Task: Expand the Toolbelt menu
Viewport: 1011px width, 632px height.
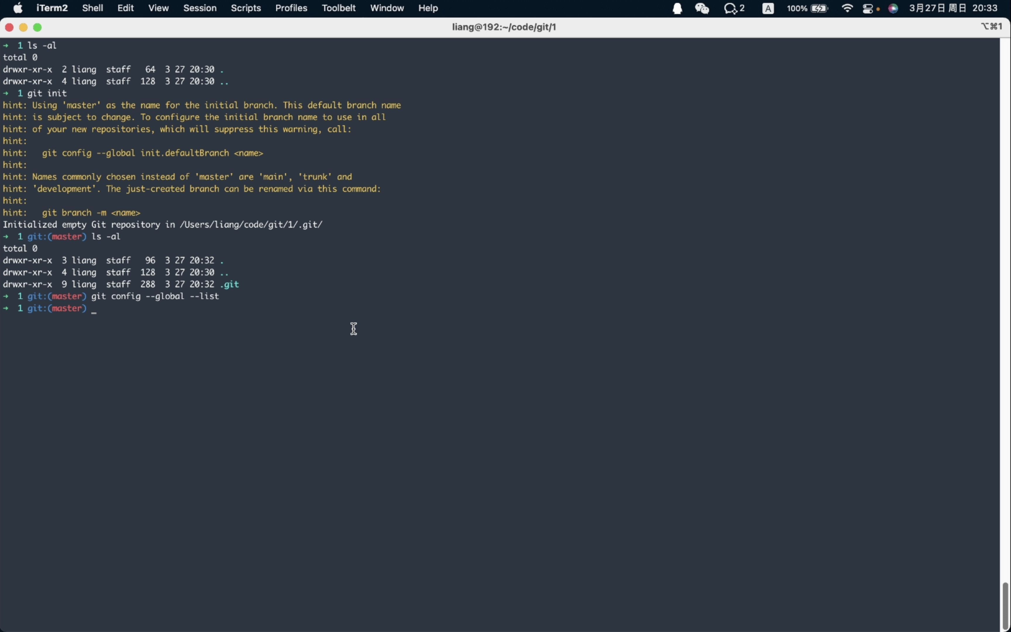Action: (x=338, y=8)
